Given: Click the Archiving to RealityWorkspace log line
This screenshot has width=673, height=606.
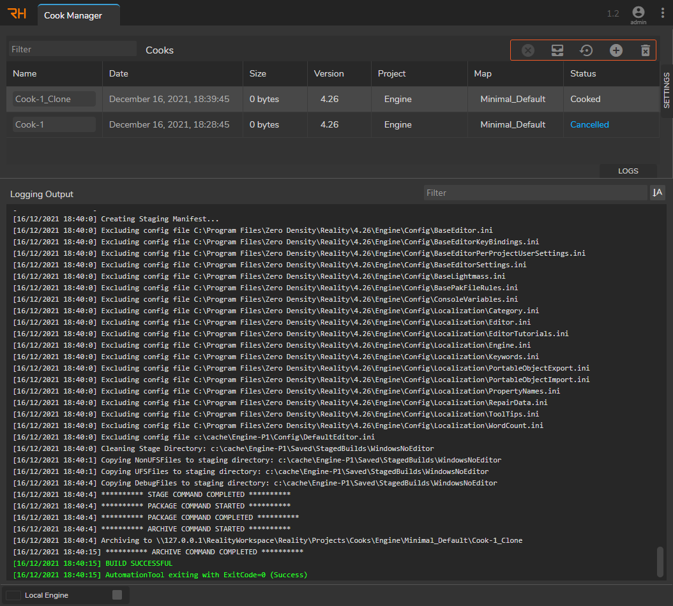Looking at the screenshot, I should click(x=268, y=540).
